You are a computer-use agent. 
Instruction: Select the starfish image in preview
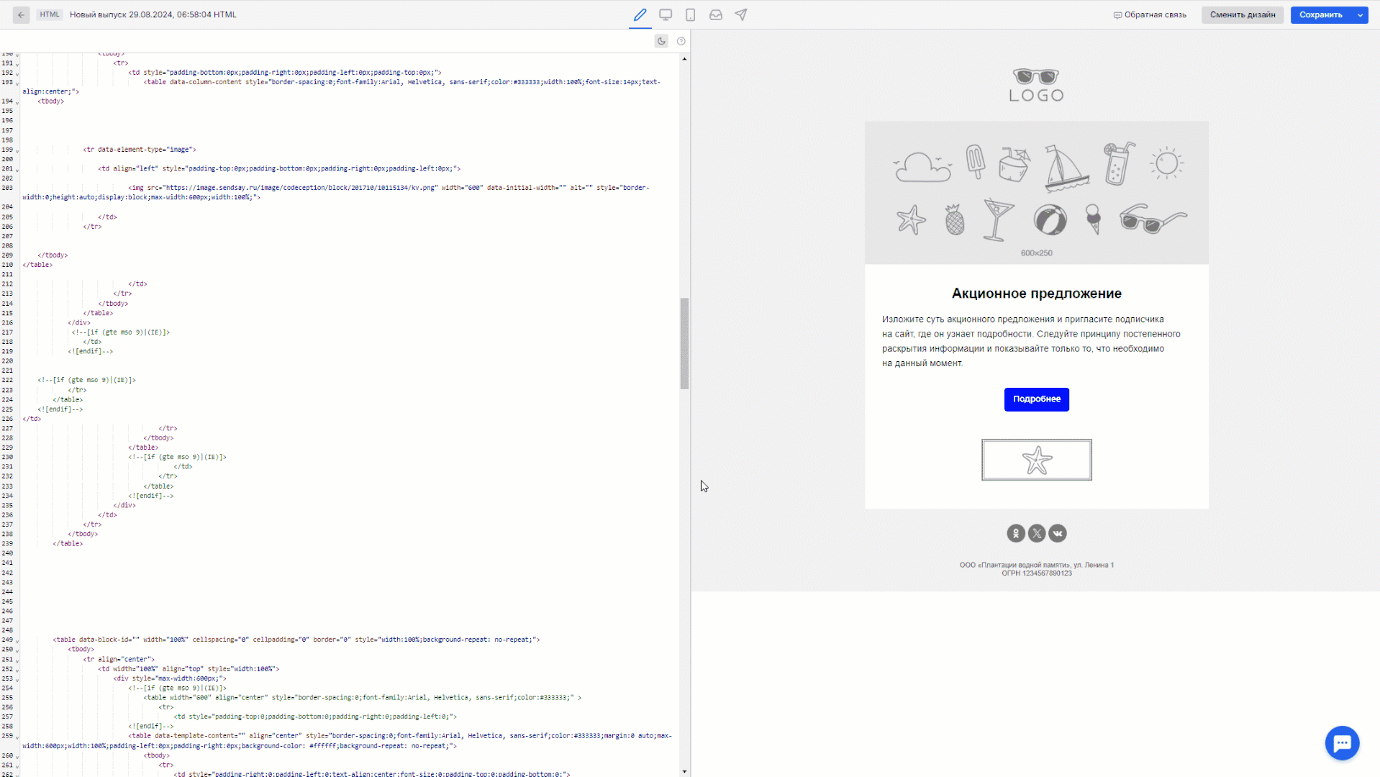1036,460
